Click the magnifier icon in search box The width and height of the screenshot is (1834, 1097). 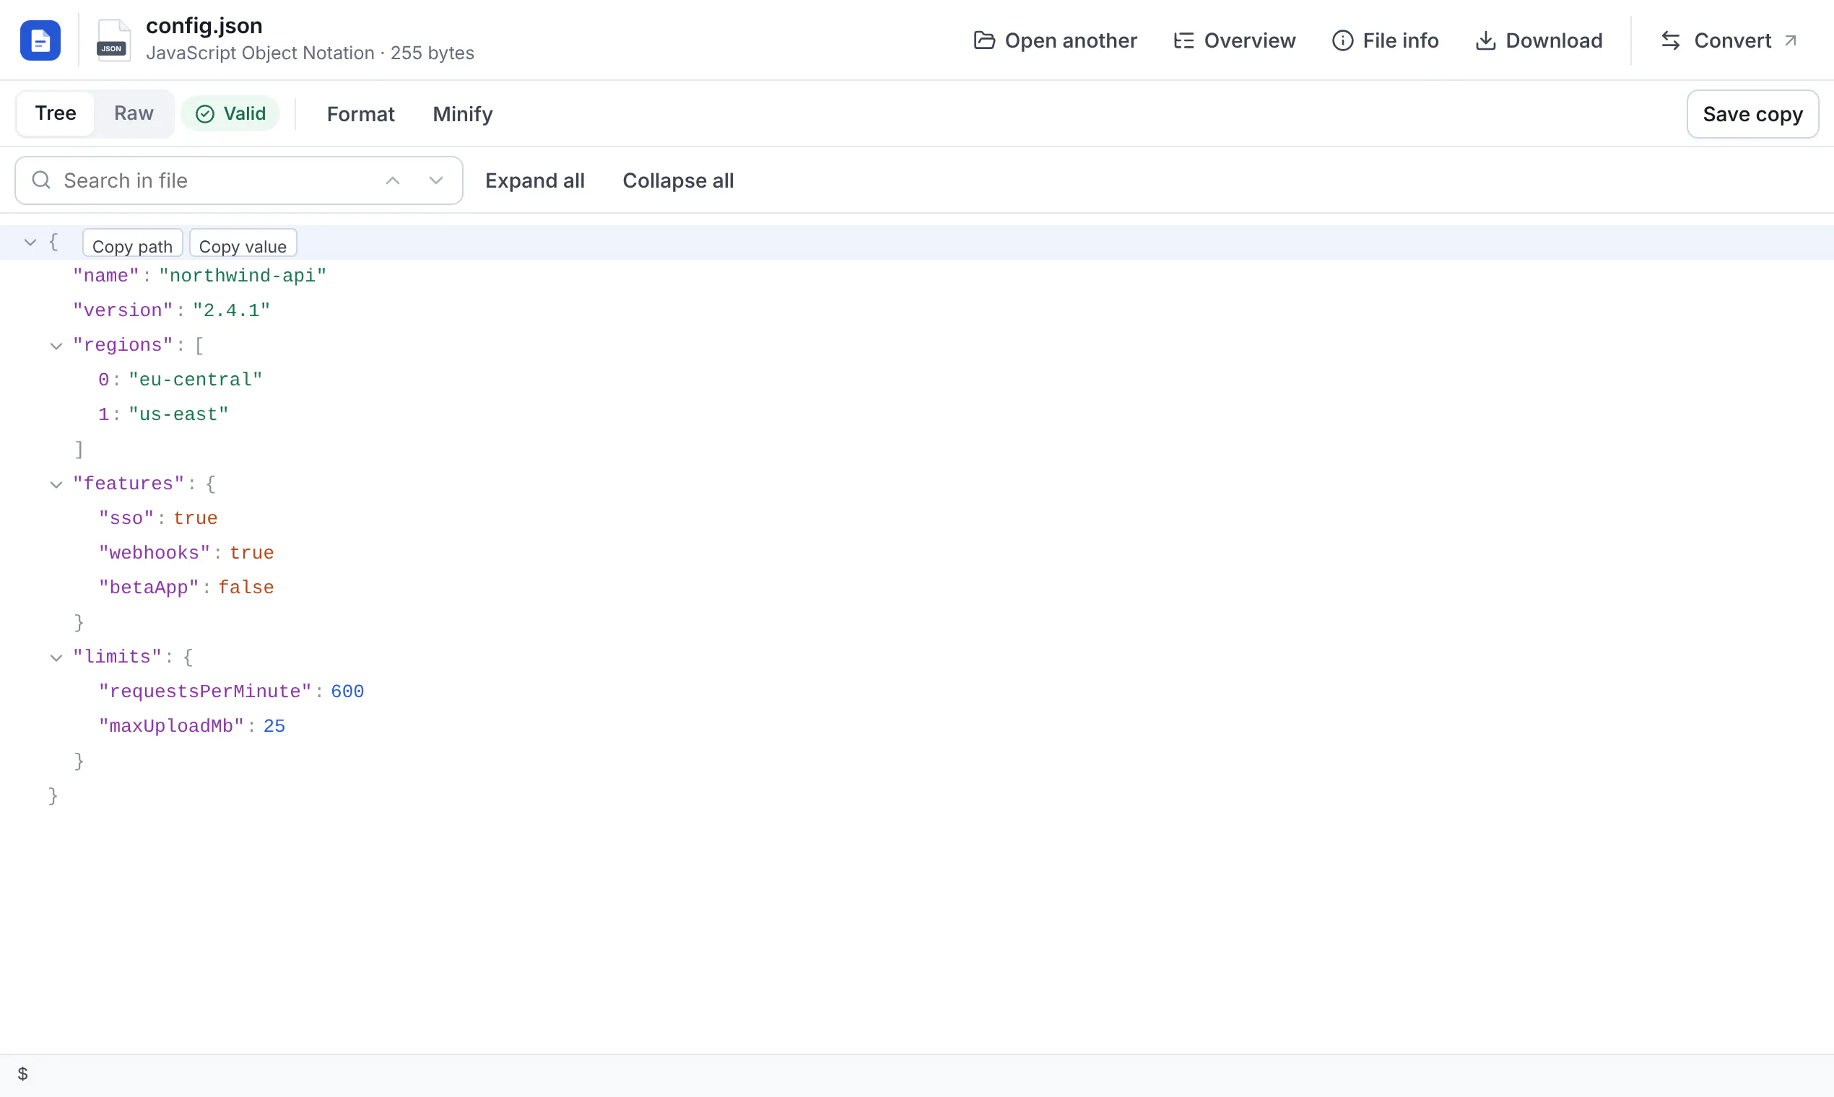41,180
